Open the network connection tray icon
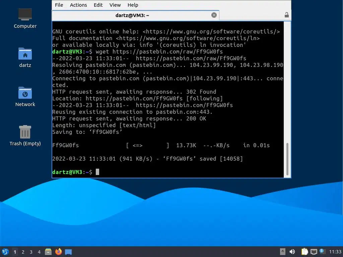The width and height of the screenshot is (343, 257). [x=314, y=252]
